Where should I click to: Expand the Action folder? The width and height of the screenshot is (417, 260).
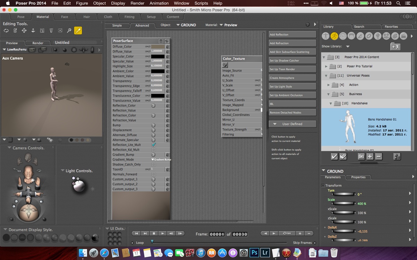click(x=329, y=85)
